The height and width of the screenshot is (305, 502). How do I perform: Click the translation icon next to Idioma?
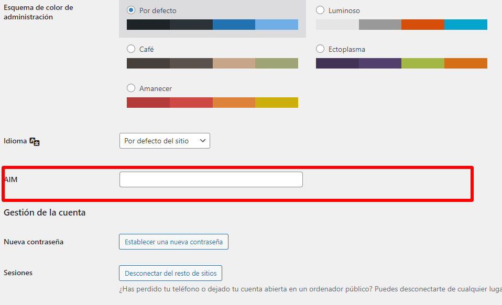34,141
